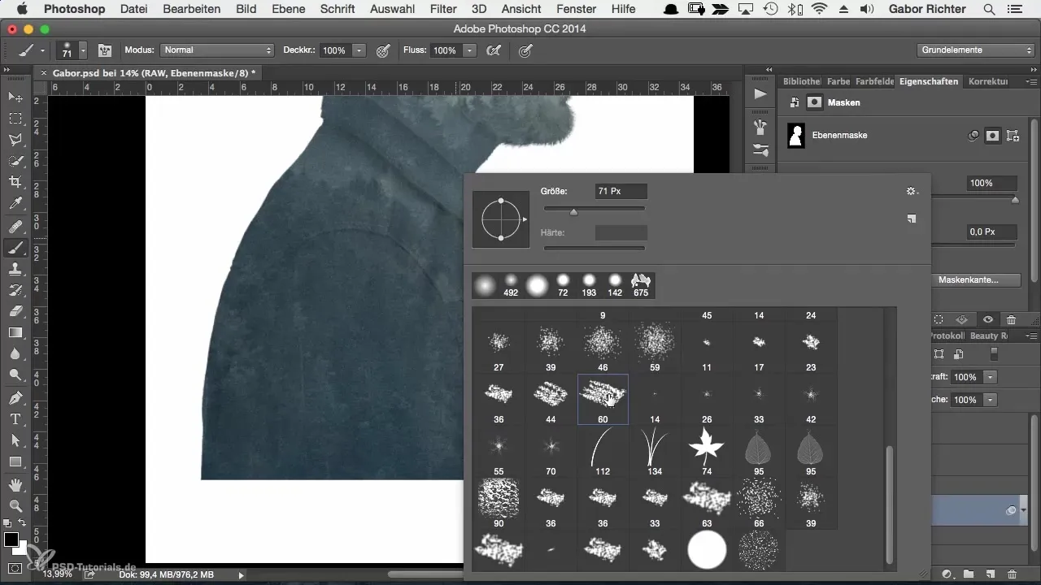Open brush picker settings gear menu

click(912, 191)
